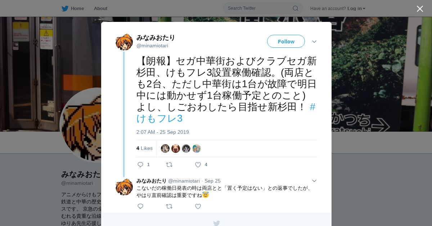Viewport: 432px width, 226px height.
Task: Open the About menu item
Action: (x=100, y=8)
